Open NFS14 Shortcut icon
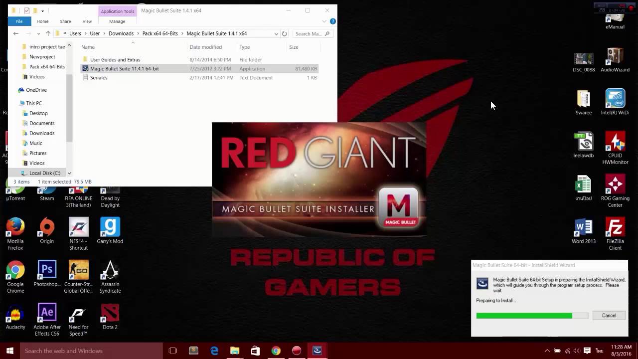Image resolution: width=638 pixels, height=359 pixels. (x=78, y=234)
